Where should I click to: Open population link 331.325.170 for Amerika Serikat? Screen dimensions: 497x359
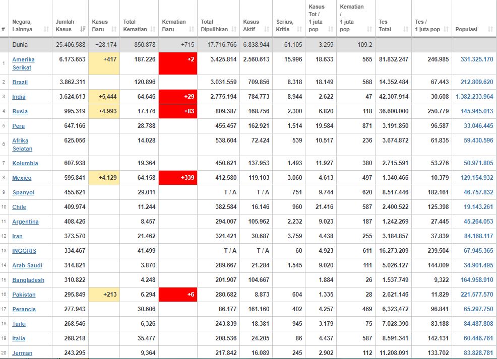coord(477,59)
